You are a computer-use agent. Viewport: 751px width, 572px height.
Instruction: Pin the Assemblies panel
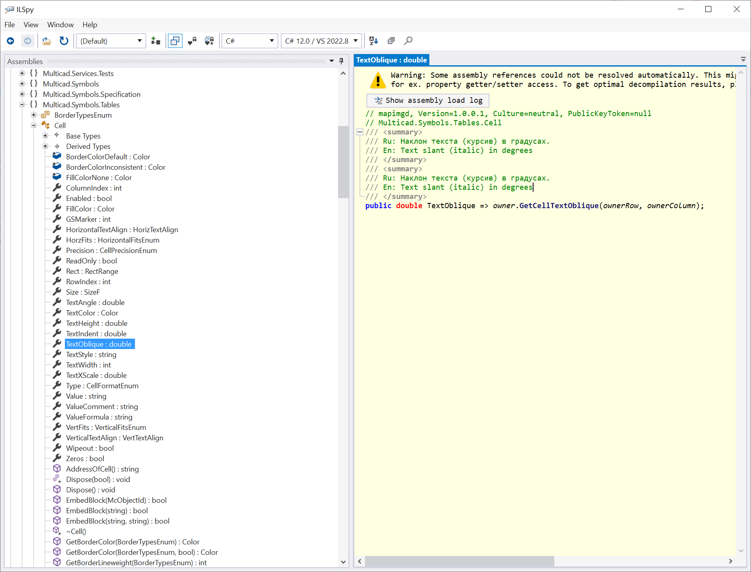pyautogui.click(x=341, y=61)
